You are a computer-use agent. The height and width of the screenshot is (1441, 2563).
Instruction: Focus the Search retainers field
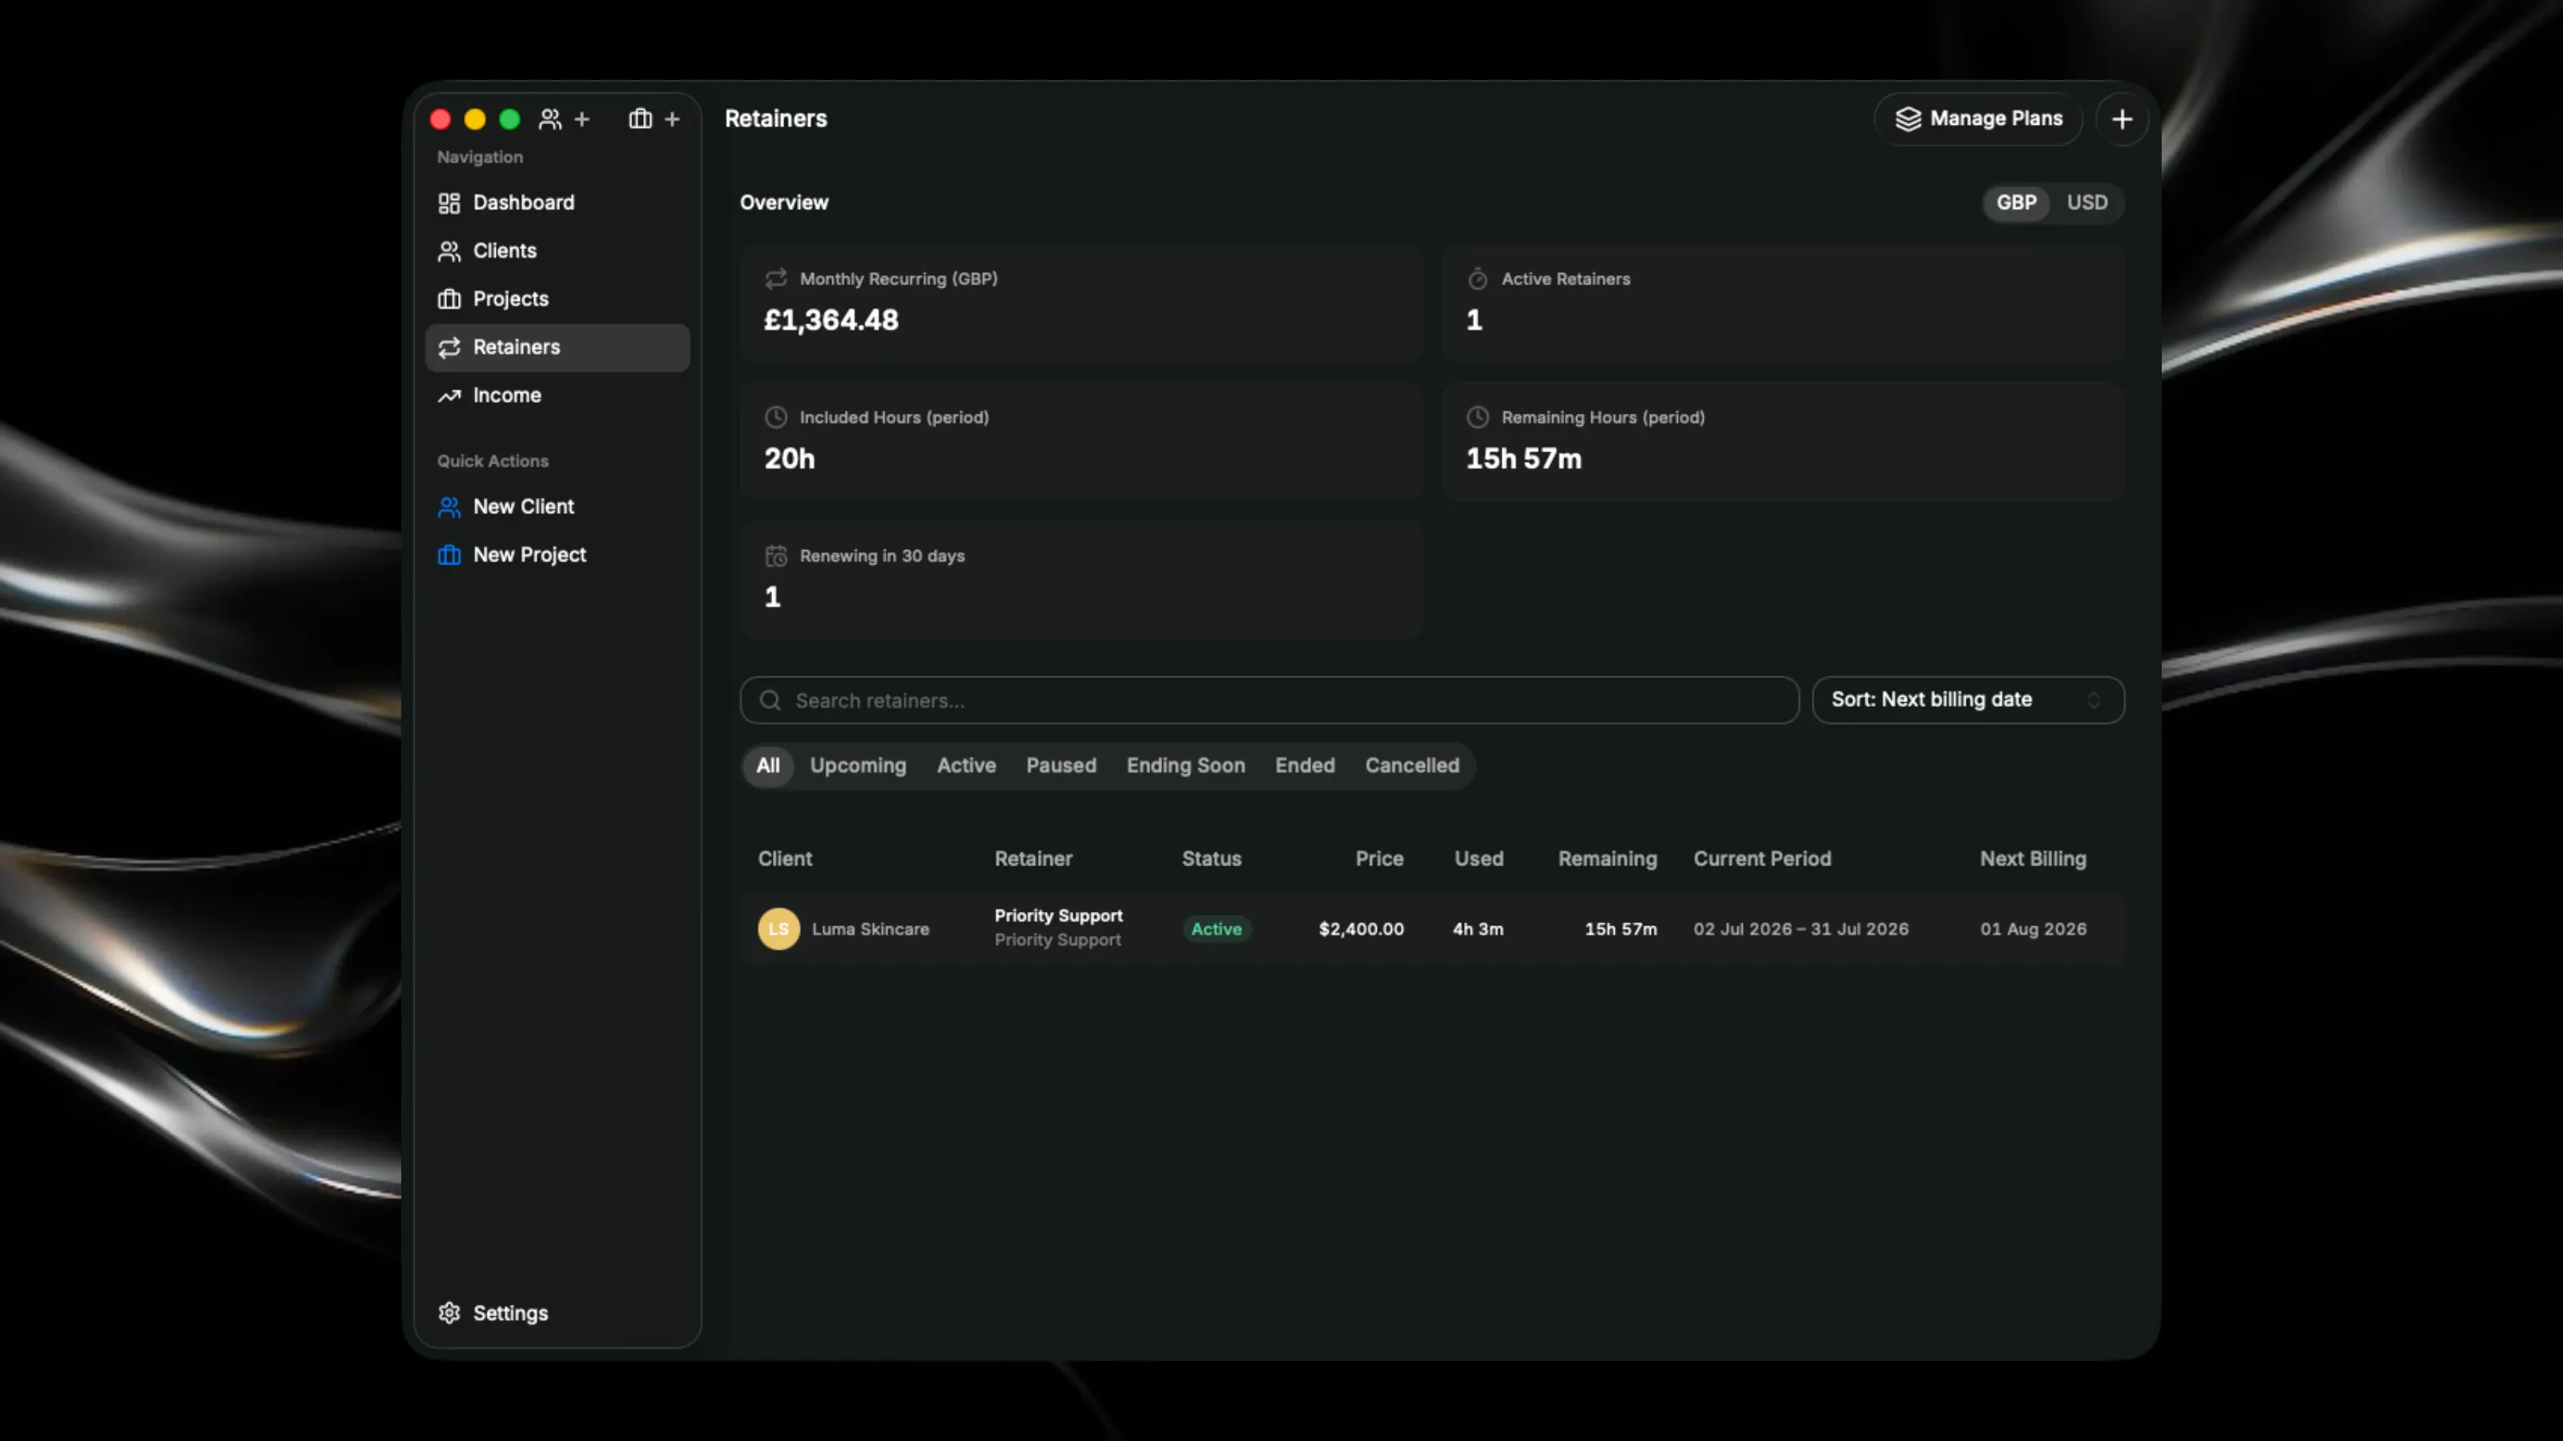click(x=1269, y=700)
